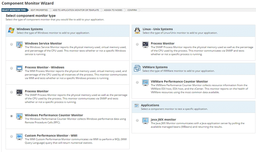Go to the Confirm step
Image resolution: width=256 pixels, height=152 pixels.
[132, 10]
